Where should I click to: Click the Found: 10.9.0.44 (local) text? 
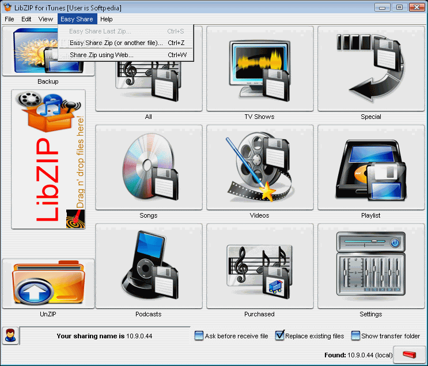358,355
